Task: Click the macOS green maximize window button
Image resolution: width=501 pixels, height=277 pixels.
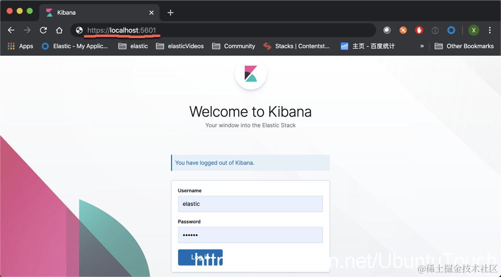Action: tap(30, 11)
